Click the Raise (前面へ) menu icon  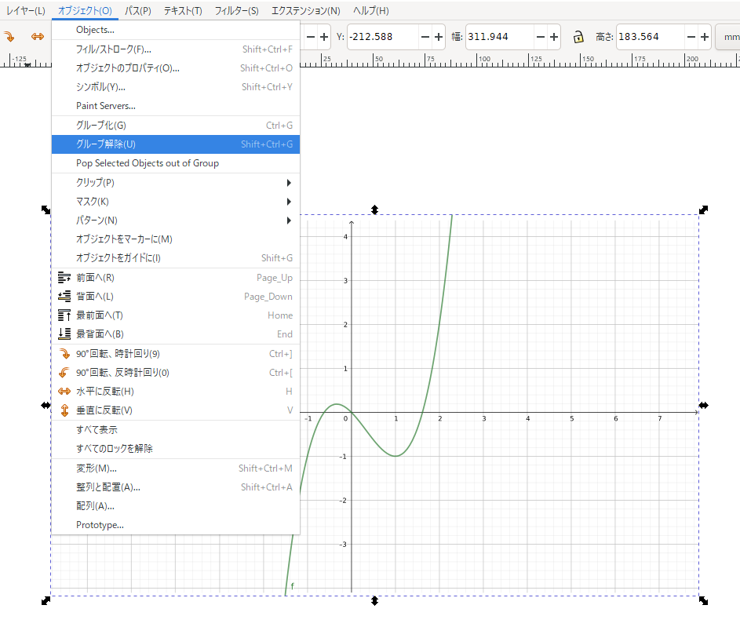[x=64, y=278]
